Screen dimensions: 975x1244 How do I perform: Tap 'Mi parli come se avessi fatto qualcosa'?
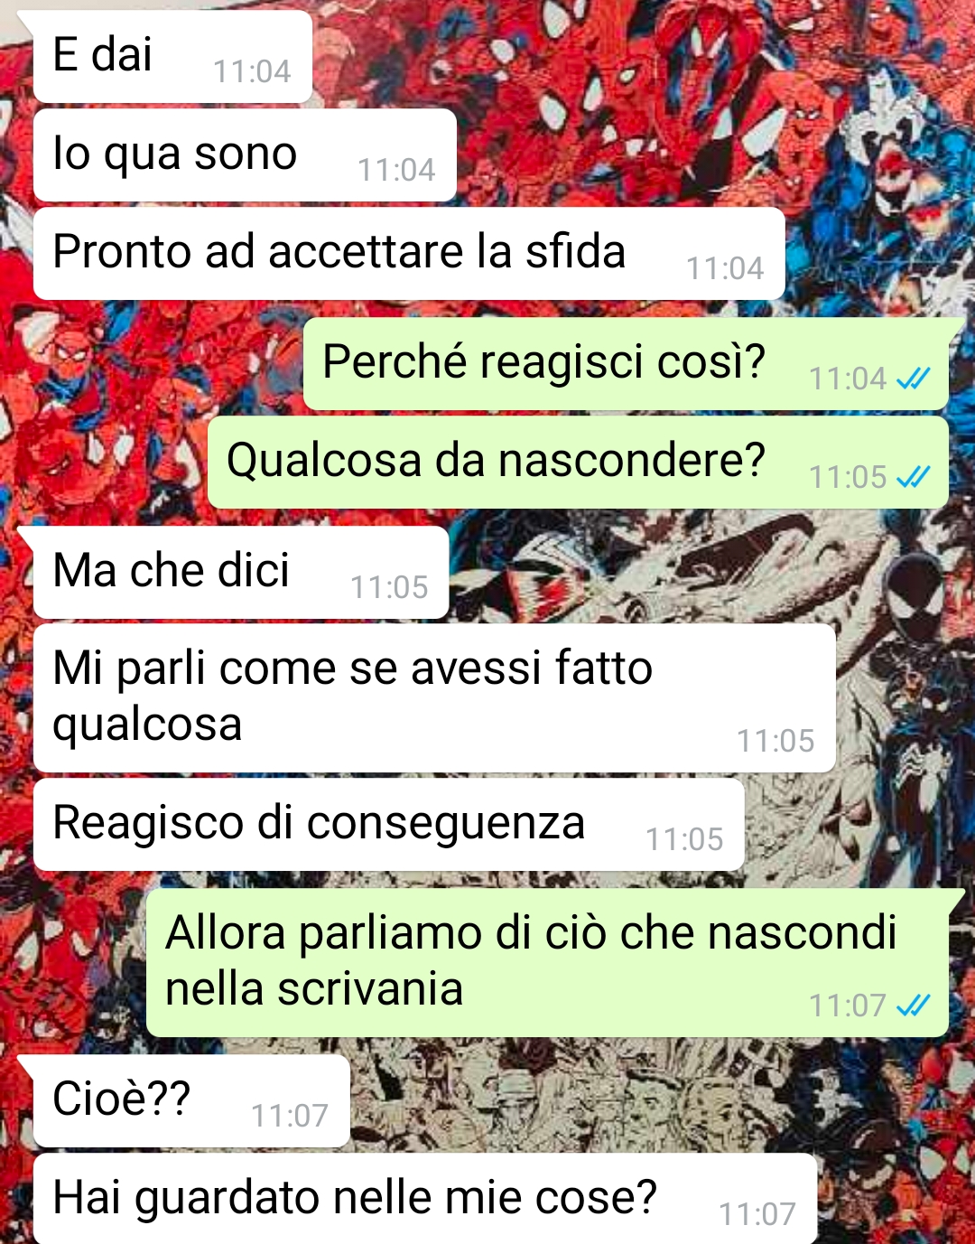(x=434, y=697)
